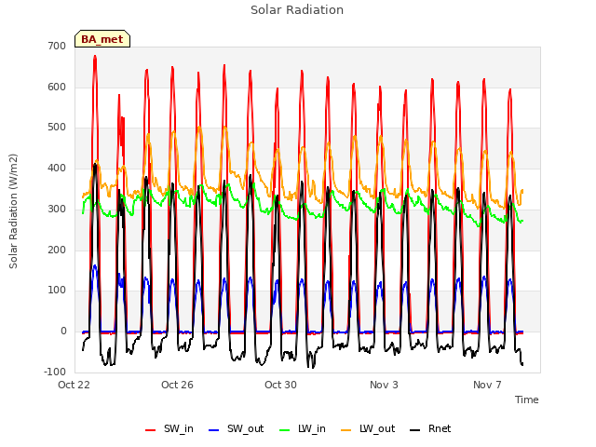Click the 100 y-axis tick label
The width and height of the screenshot is (596, 447).
pos(57,290)
